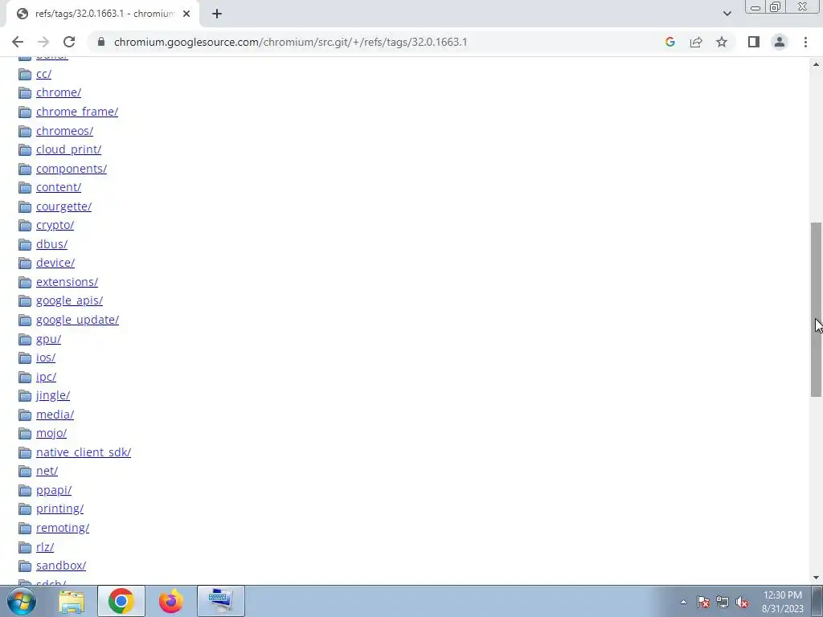Share this page via the share icon
This screenshot has width=823, height=617.
click(696, 42)
